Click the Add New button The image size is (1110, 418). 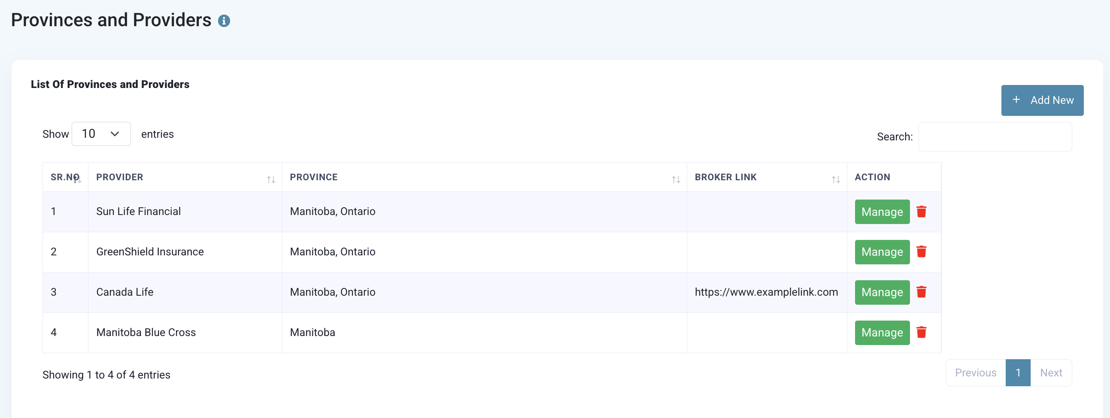pyautogui.click(x=1041, y=100)
